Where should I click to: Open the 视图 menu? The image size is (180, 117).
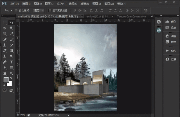coord(96,4)
